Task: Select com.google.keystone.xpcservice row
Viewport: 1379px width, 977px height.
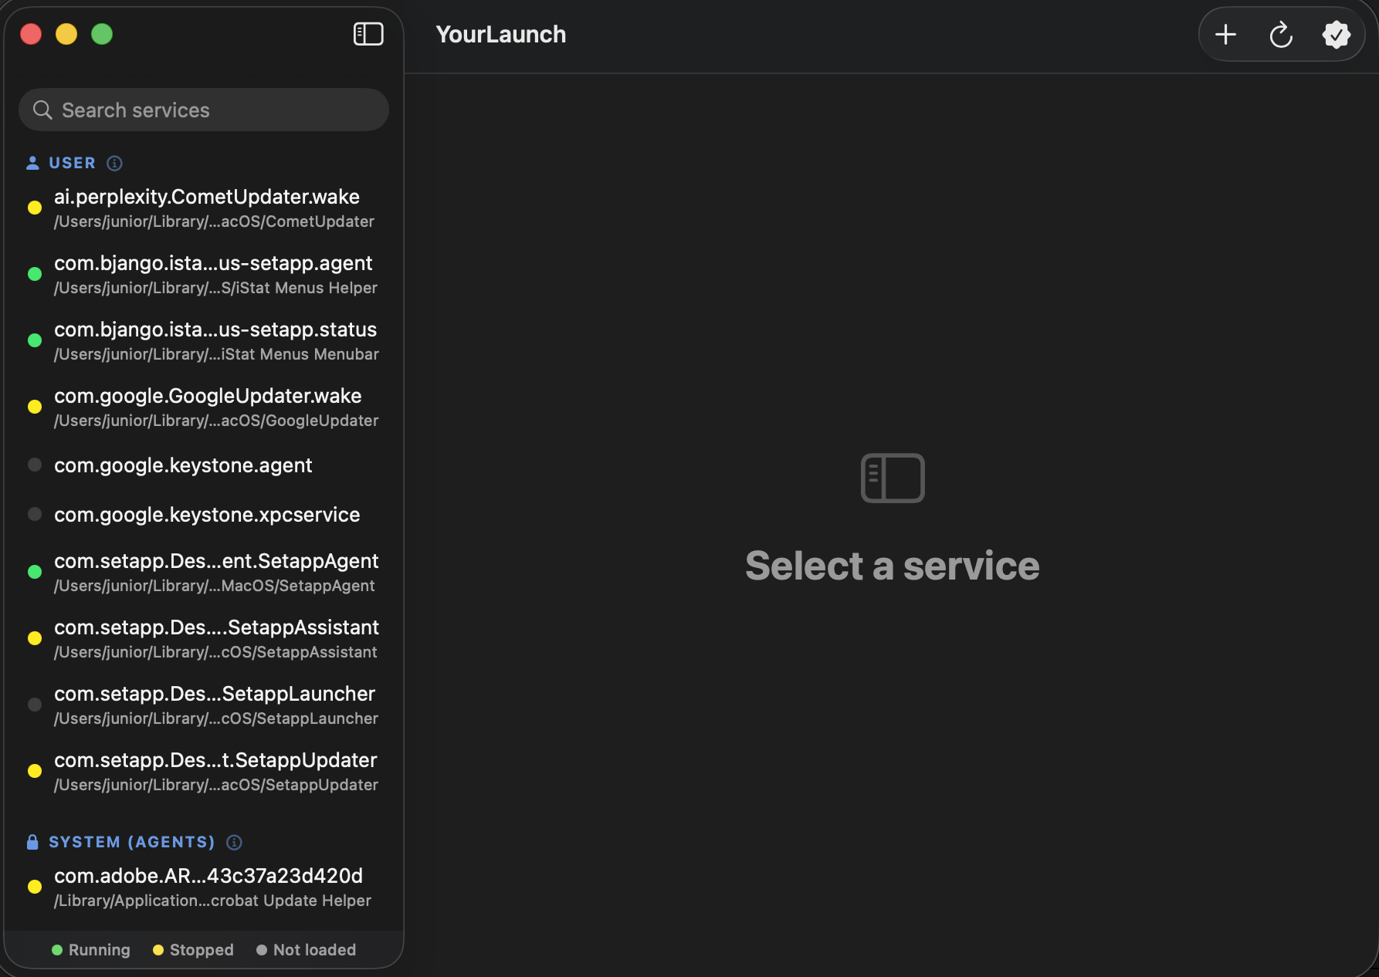Action: click(204, 515)
